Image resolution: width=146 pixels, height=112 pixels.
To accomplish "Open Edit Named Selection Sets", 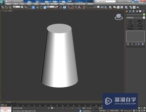I will (x=84, y=7).
